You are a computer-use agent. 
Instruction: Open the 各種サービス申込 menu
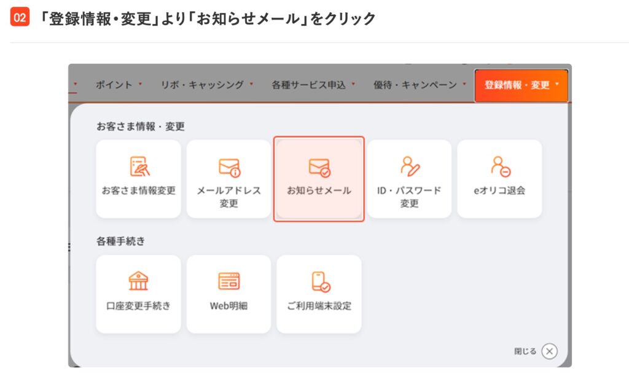pyautogui.click(x=308, y=85)
